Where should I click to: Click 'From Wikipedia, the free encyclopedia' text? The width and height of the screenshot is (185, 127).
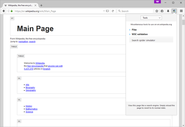coord(27,39)
